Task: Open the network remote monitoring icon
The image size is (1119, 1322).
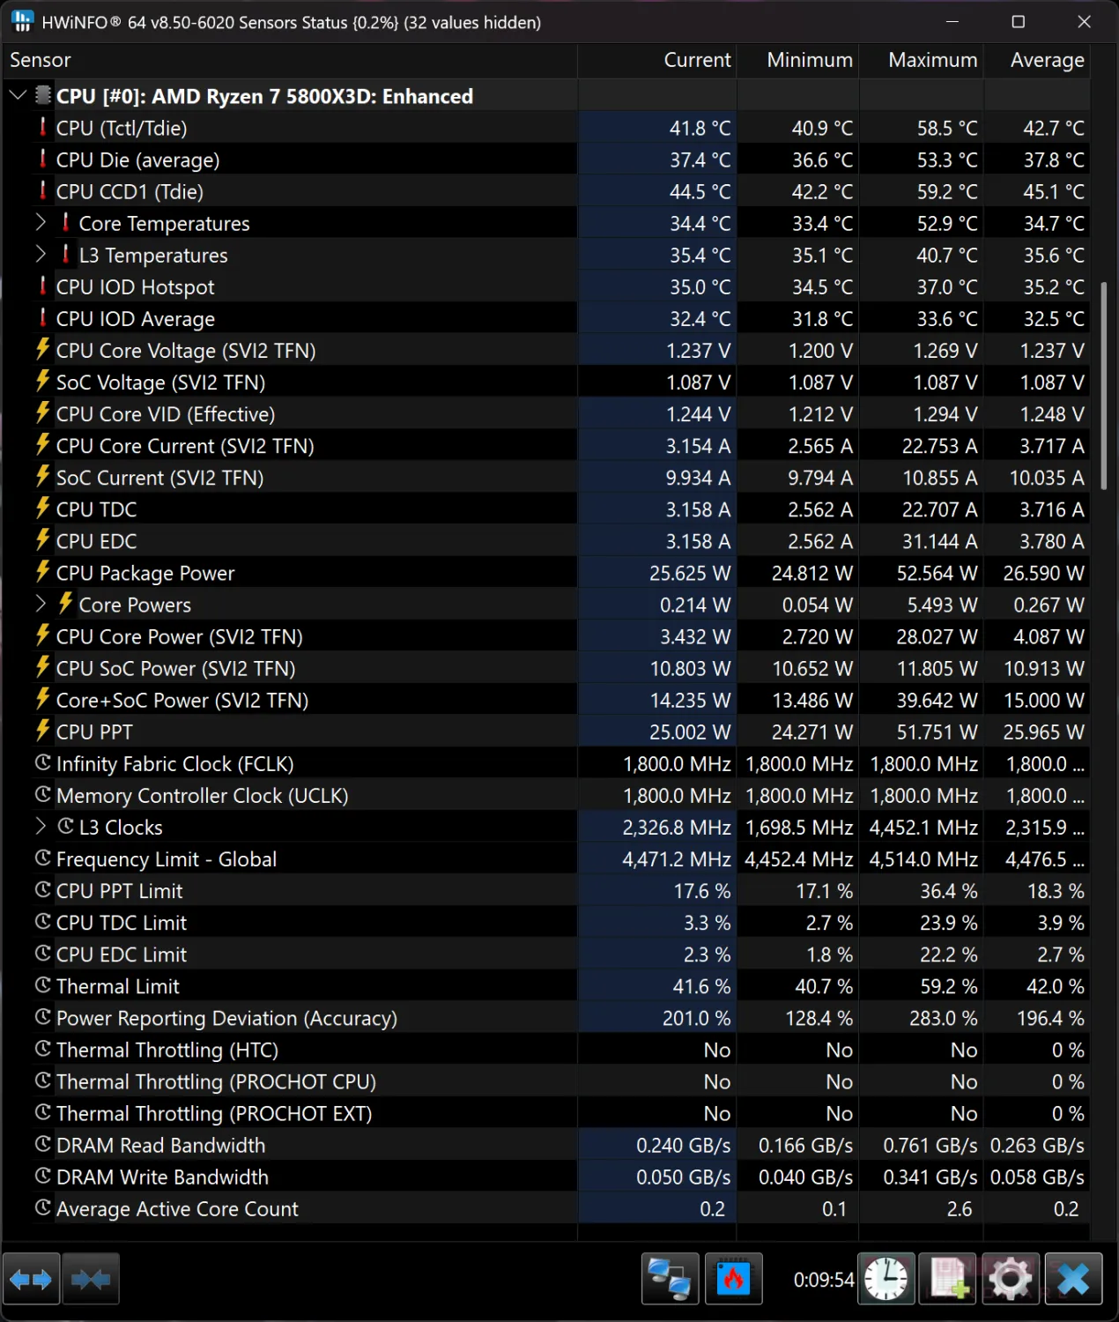Action: [670, 1279]
